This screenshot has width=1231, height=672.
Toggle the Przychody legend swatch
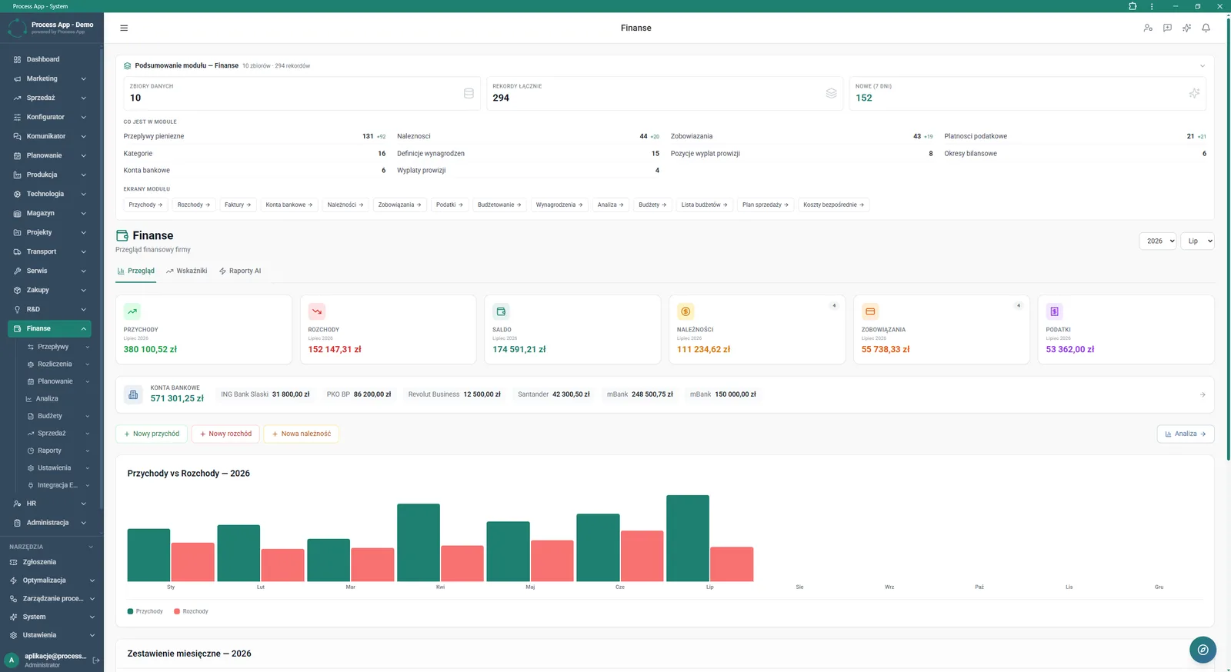click(x=131, y=611)
